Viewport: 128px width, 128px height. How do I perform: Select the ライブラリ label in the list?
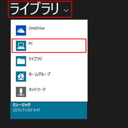[35, 59]
